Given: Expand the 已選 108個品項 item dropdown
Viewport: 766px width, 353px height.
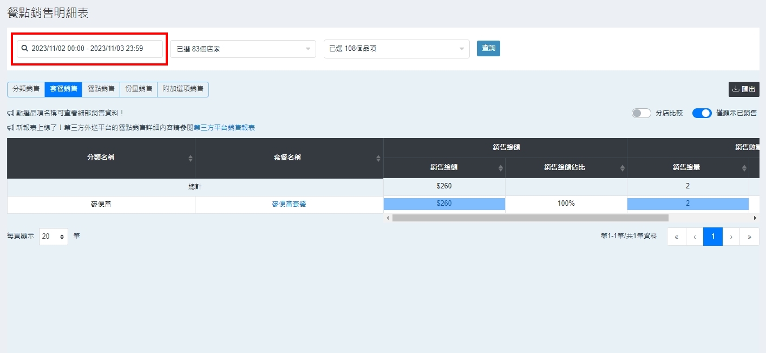Looking at the screenshot, I should [396, 49].
